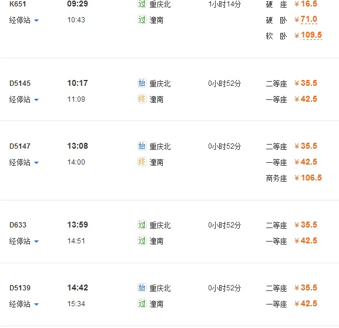This screenshot has width=339, height=328.
Task: Click the 过 icon beside D633 潼南
Action: point(142,240)
